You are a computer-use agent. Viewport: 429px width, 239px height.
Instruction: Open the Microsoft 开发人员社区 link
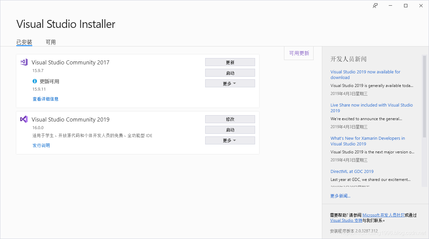tap(383, 215)
